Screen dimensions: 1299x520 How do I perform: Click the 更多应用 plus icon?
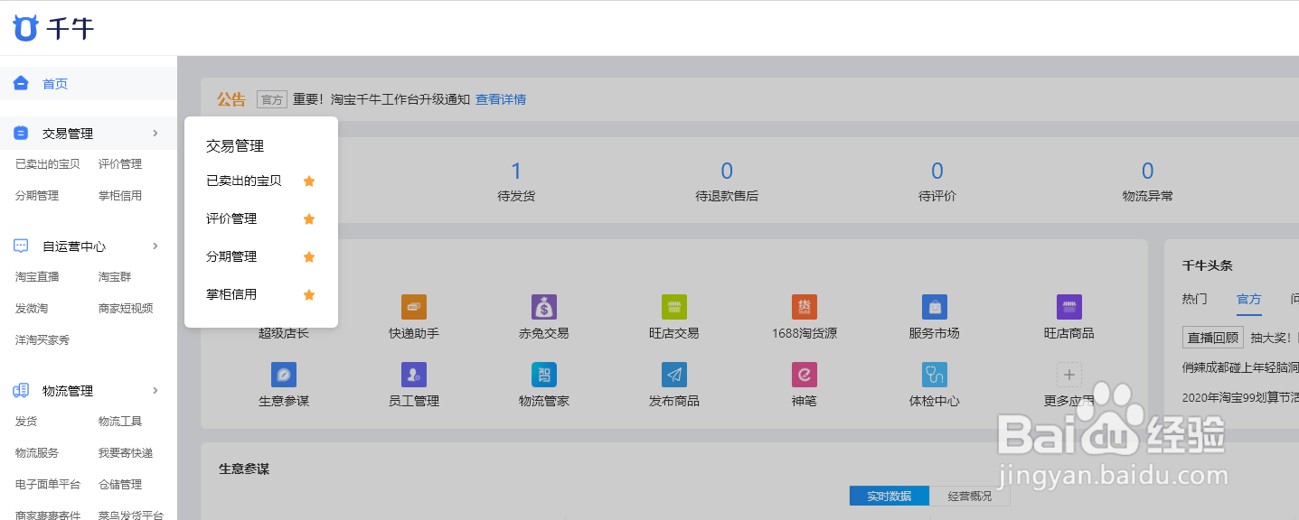click(1069, 375)
